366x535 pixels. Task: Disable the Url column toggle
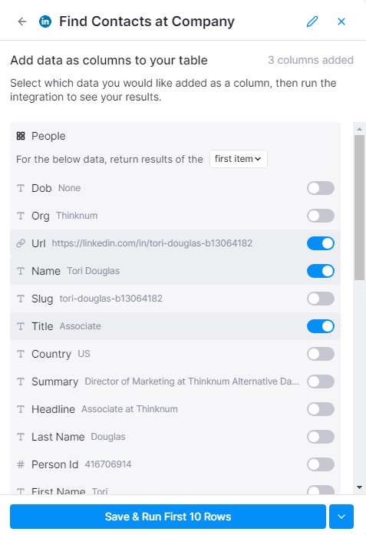pos(320,243)
